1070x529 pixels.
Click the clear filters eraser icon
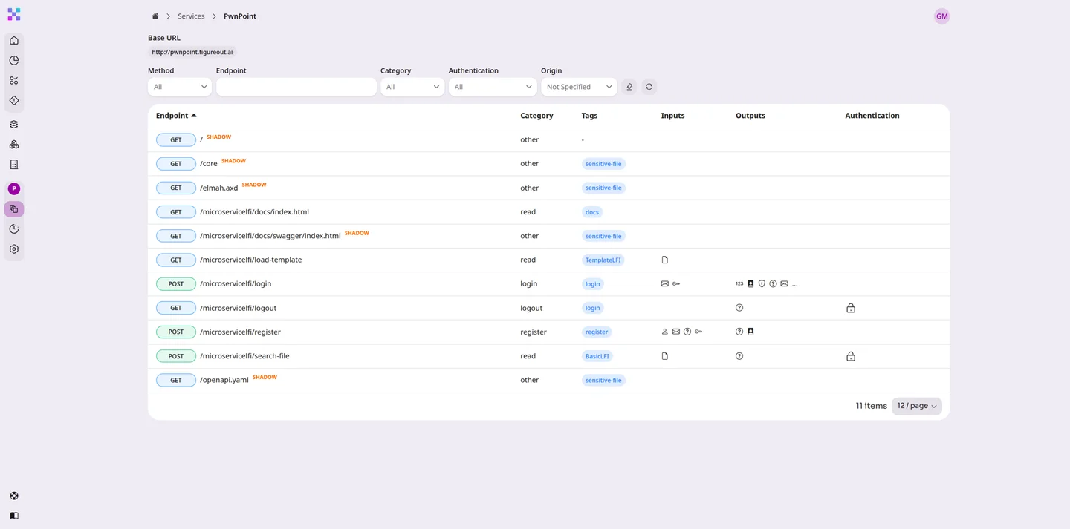pyautogui.click(x=629, y=87)
